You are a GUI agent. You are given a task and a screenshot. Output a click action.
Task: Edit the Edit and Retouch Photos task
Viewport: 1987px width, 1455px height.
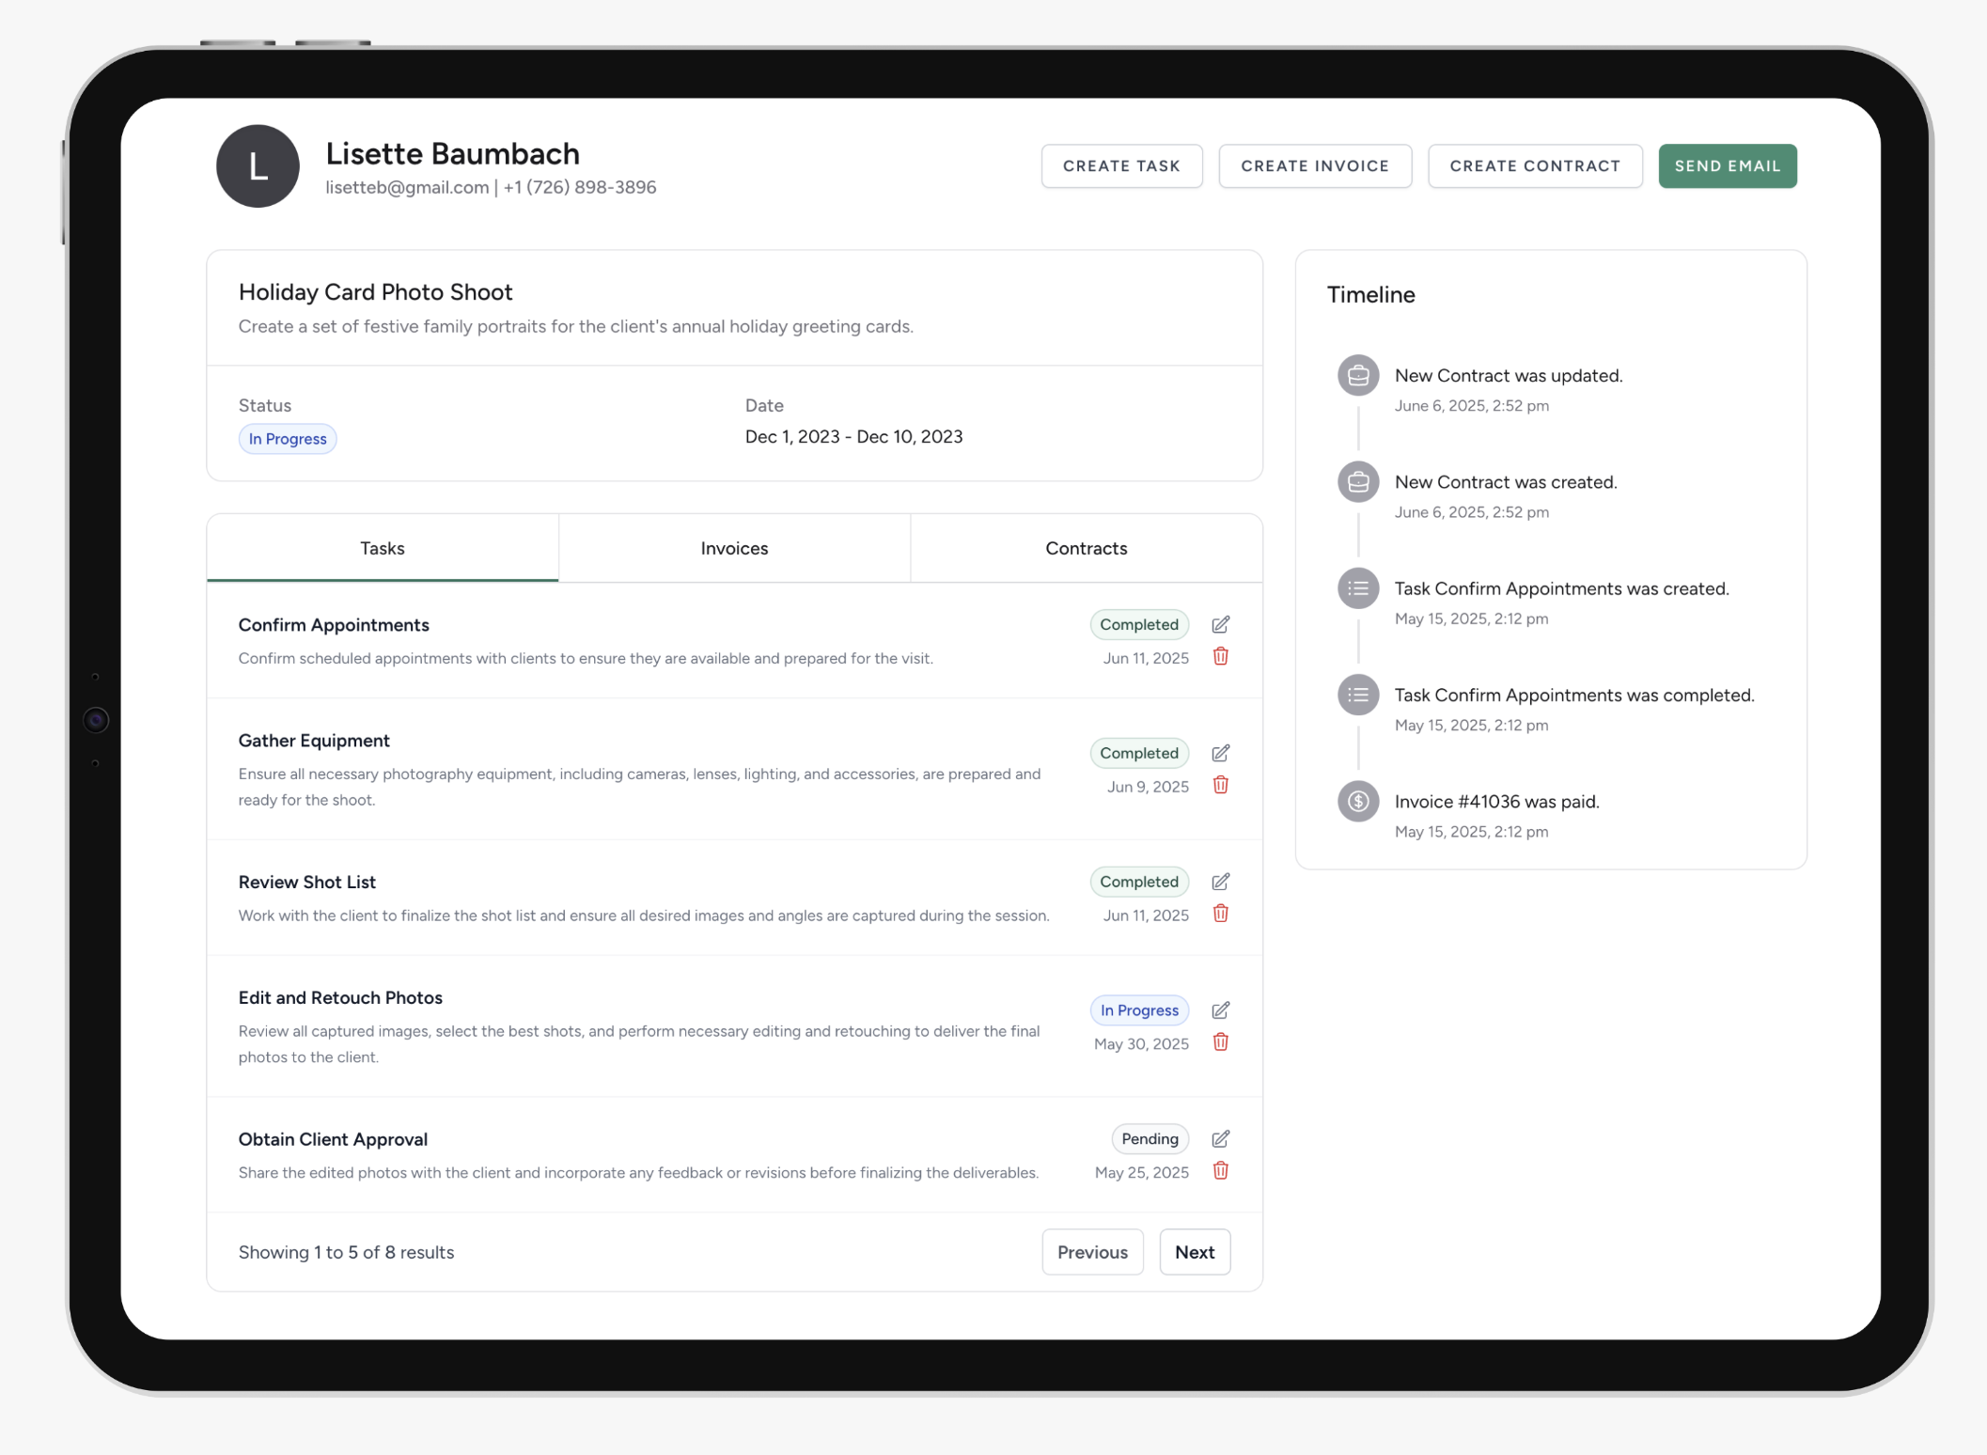[x=1220, y=1011]
